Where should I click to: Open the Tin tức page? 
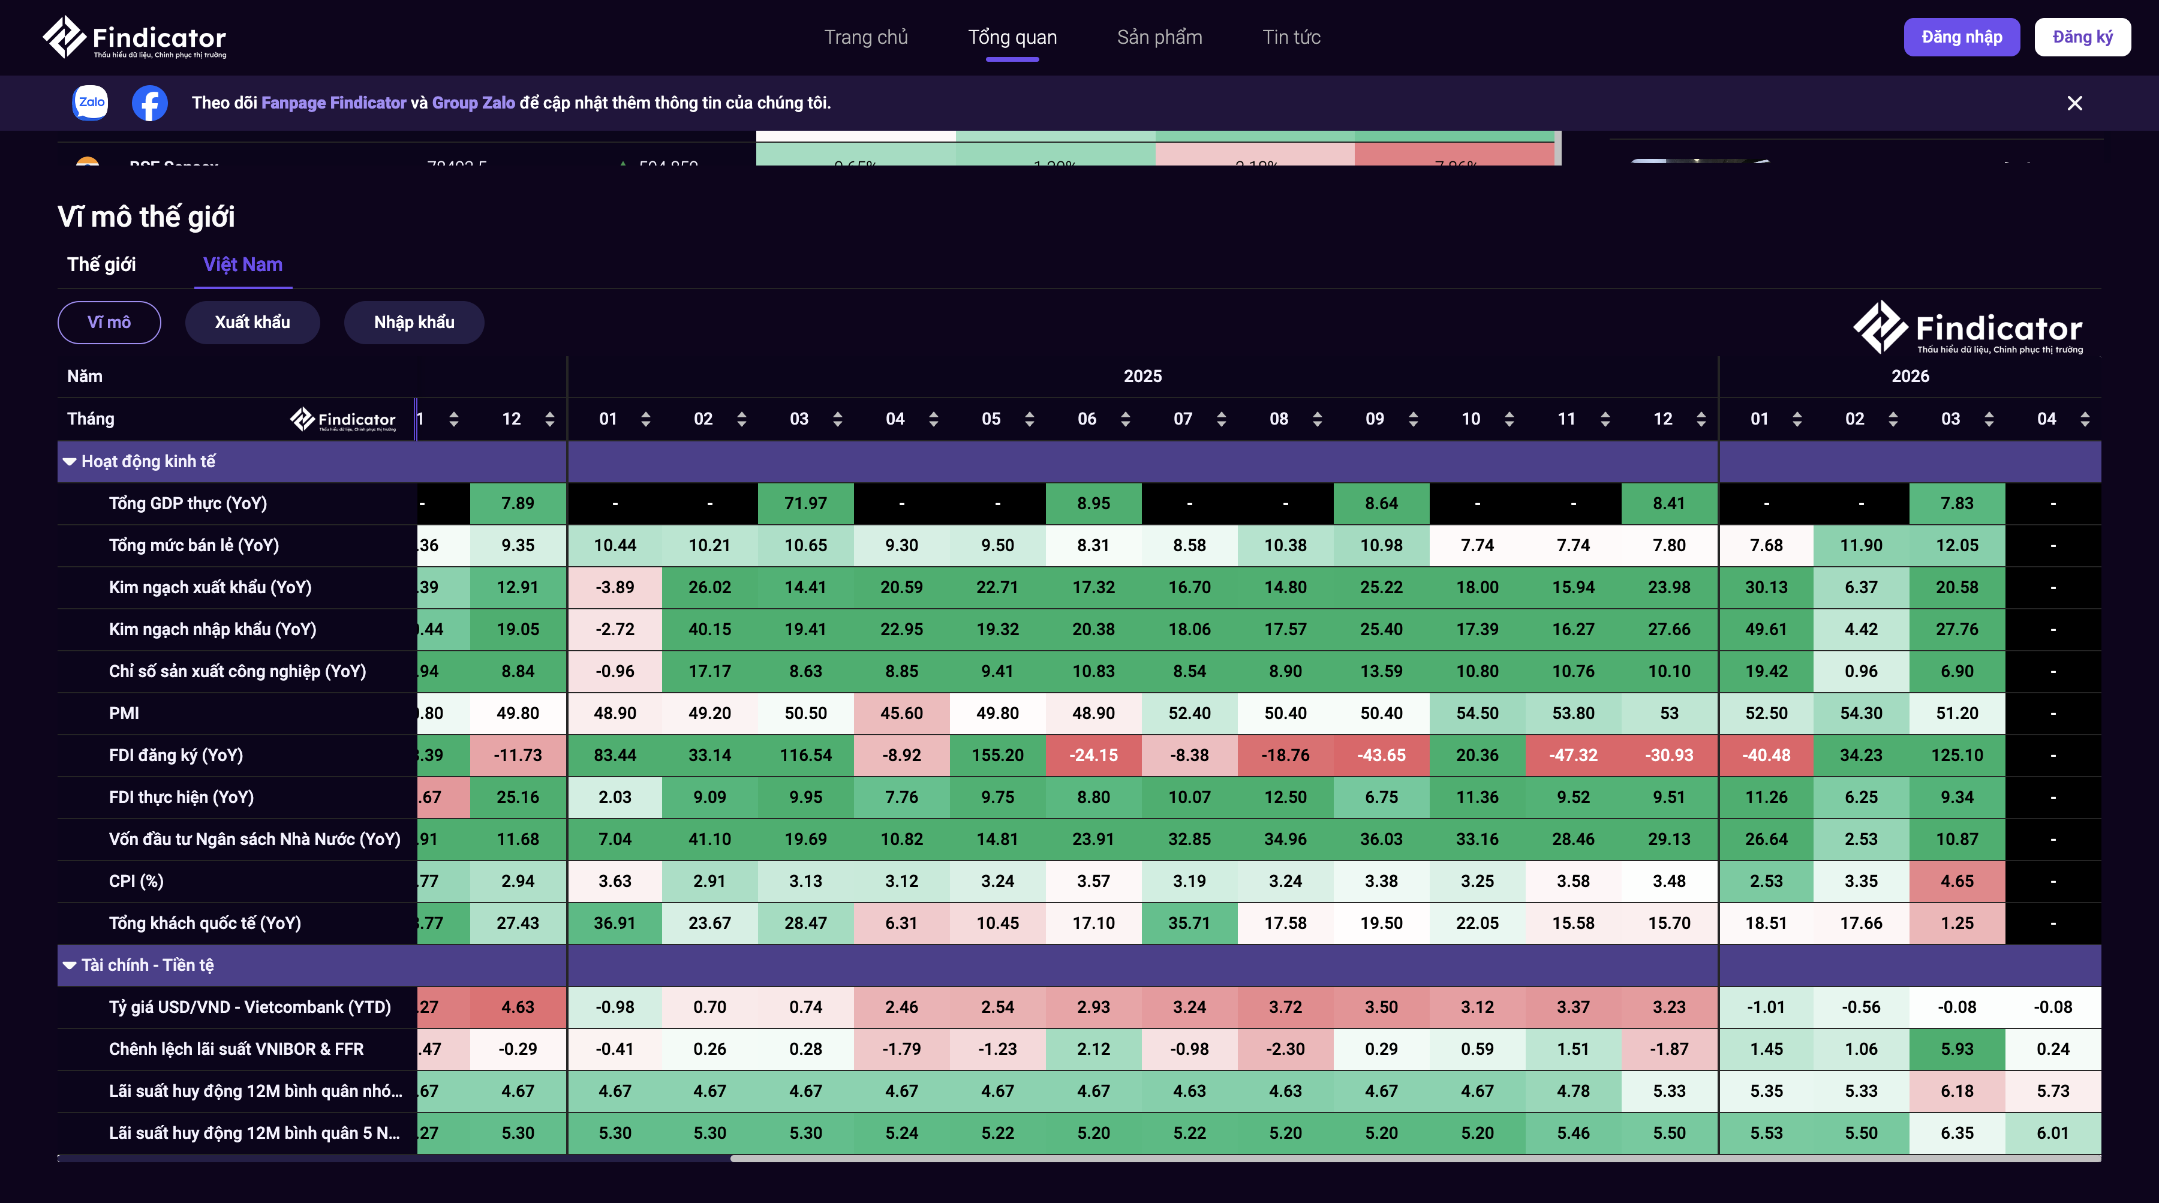(1291, 37)
